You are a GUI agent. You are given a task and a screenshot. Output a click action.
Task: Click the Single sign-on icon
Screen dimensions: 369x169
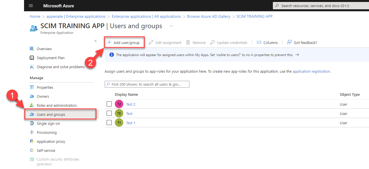(32, 123)
